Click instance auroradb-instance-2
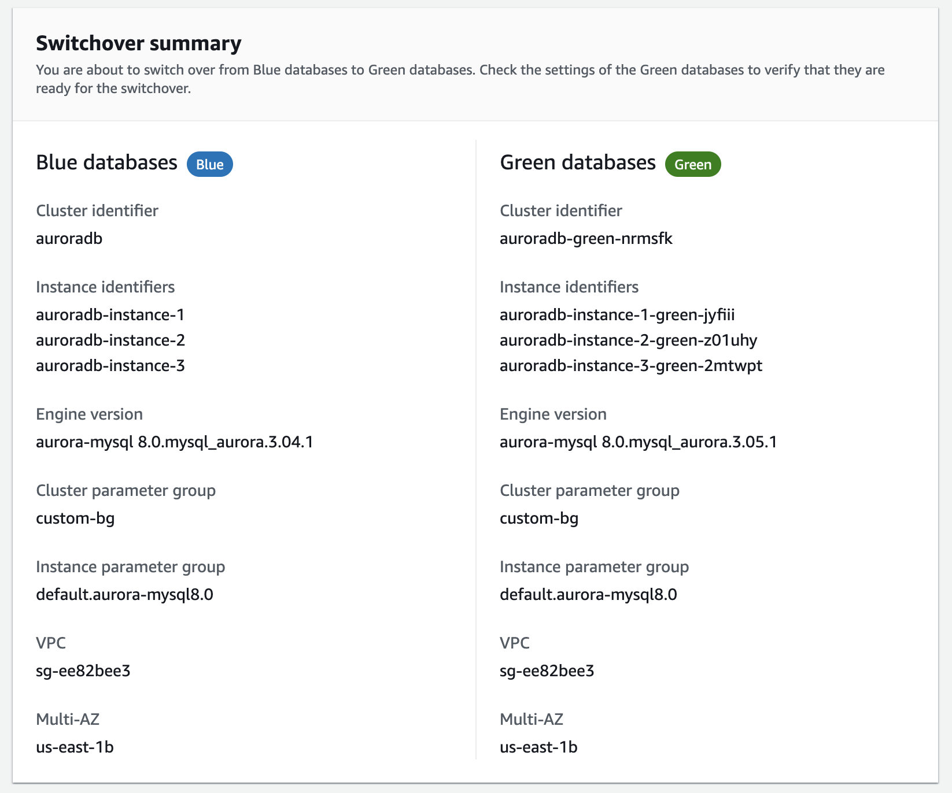 [x=110, y=340]
